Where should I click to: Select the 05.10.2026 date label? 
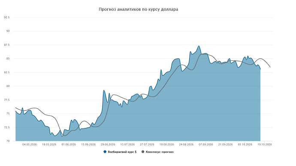point(245,145)
